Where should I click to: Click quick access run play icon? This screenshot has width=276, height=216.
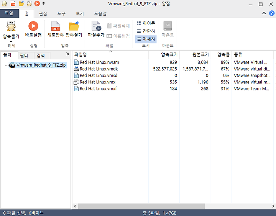point(37,3)
